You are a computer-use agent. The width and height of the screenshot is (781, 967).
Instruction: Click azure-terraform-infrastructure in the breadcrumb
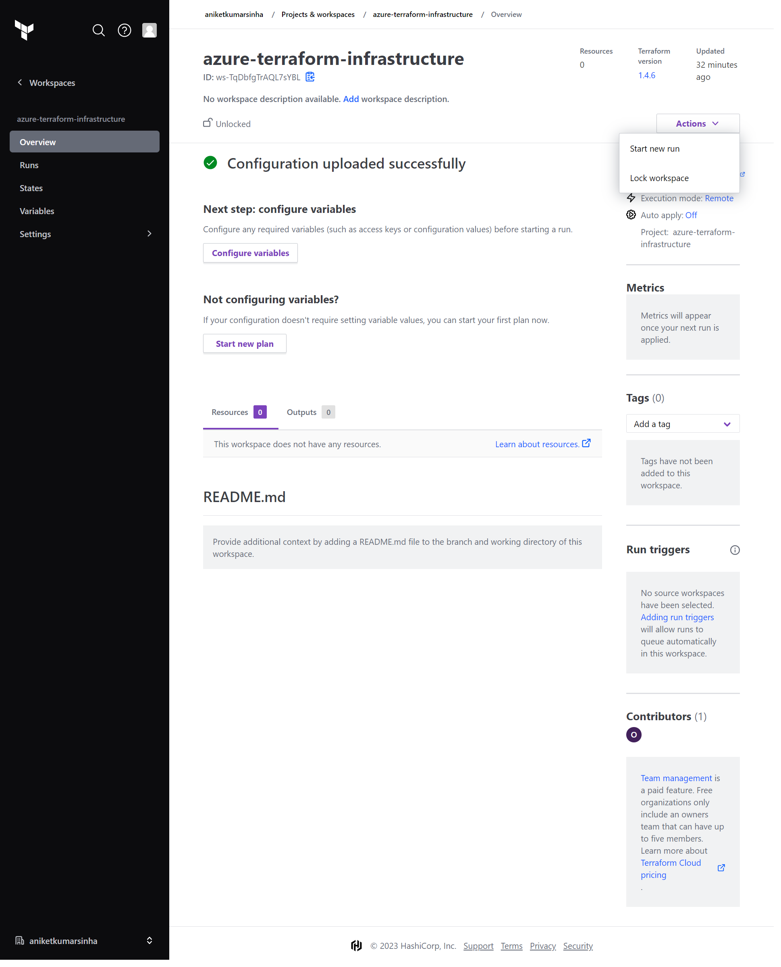(426, 15)
